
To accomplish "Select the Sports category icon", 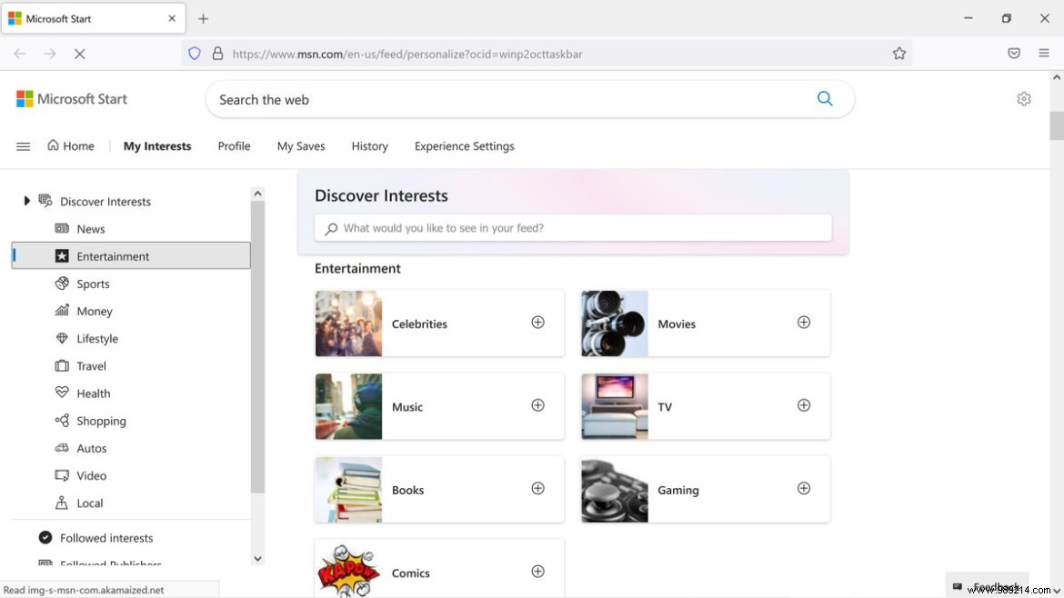I will click(61, 283).
